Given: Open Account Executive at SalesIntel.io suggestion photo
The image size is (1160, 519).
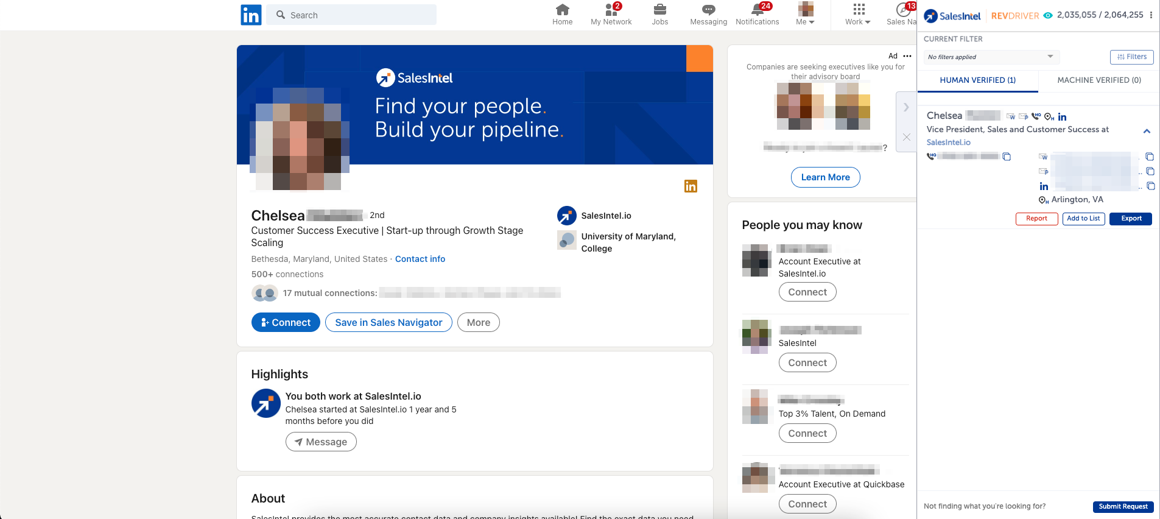Looking at the screenshot, I should (x=757, y=260).
